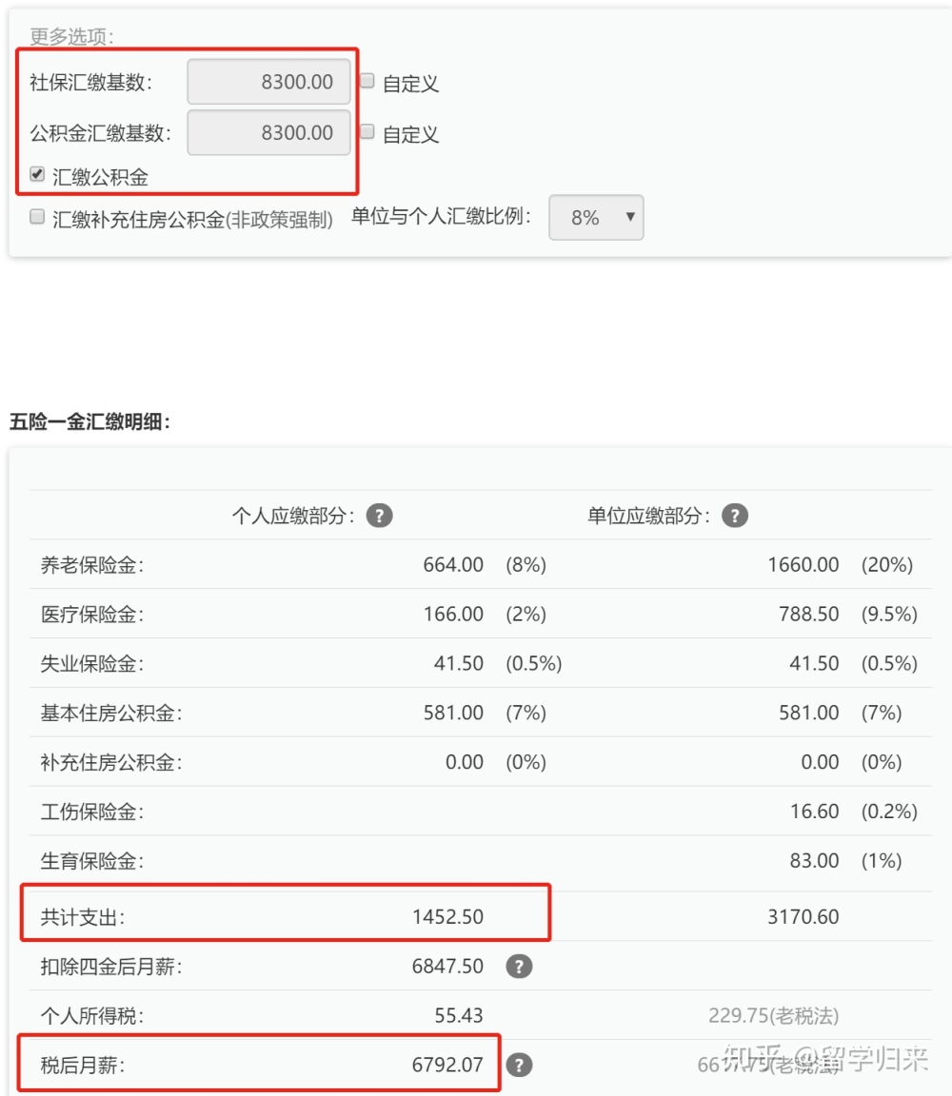952x1096 pixels.
Task: Click the 229.75(老税法) old tax figure
Action: pyautogui.click(x=774, y=1015)
